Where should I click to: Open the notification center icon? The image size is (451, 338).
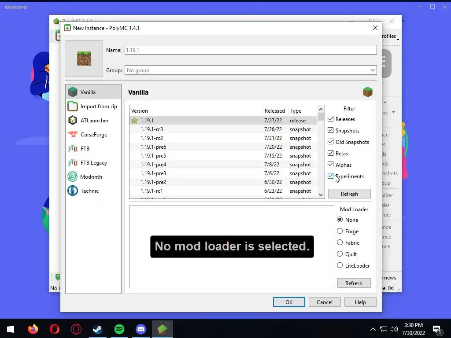[x=437, y=329]
